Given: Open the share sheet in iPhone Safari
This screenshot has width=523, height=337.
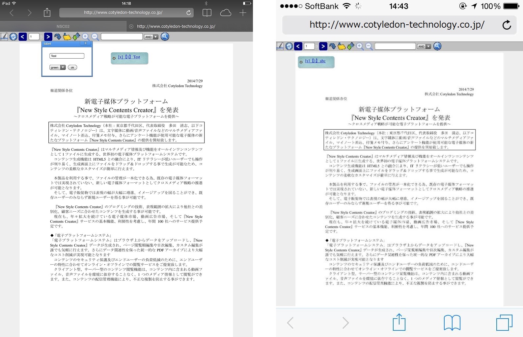Looking at the screenshot, I should (399, 322).
